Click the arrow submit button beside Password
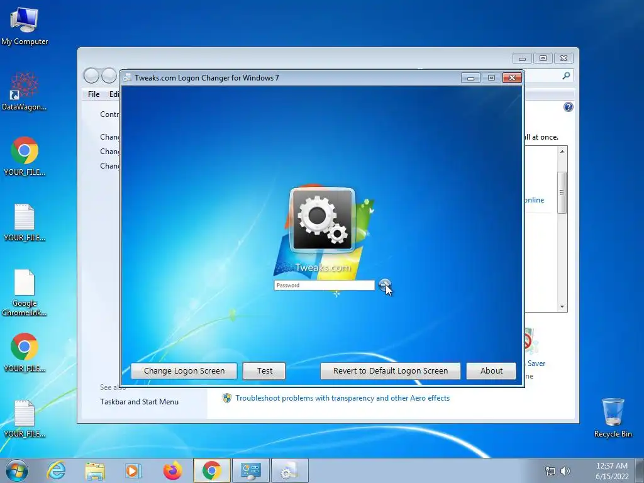 [x=384, y=285]
